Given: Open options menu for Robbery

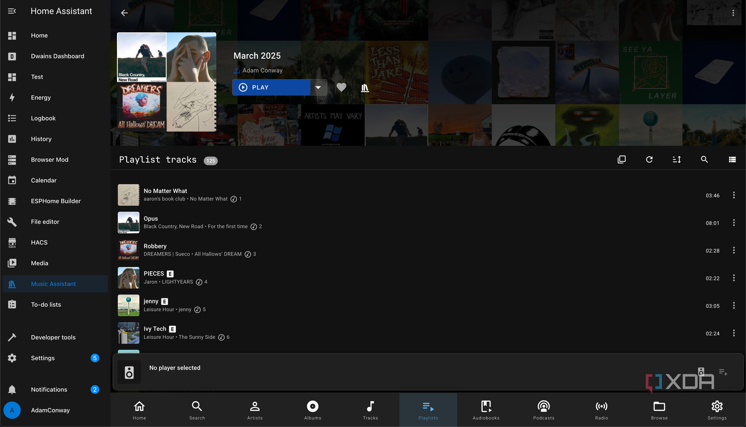Looking at the screenshot, I should coord(734,250).
